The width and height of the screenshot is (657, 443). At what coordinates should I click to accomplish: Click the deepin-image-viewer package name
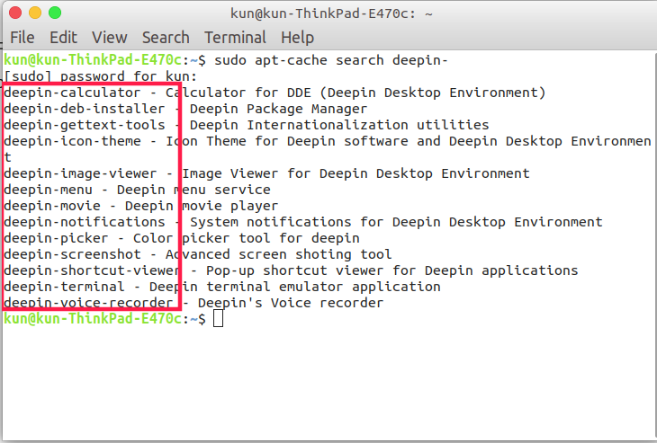80,173
